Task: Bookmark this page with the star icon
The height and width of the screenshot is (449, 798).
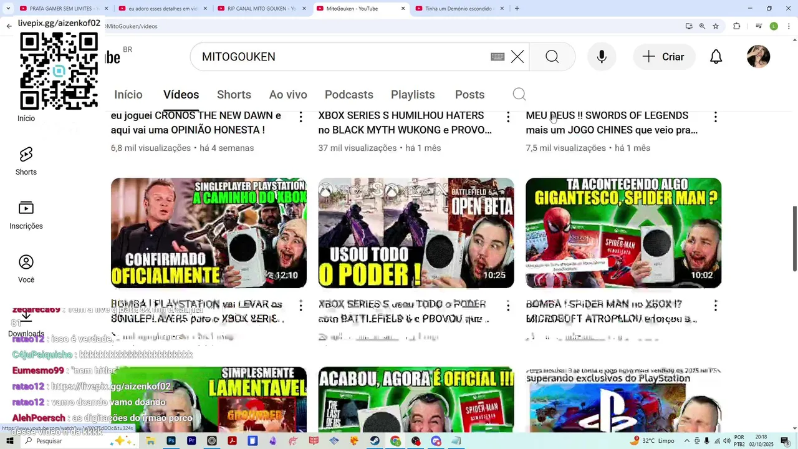Action: [x=716, y=26]
